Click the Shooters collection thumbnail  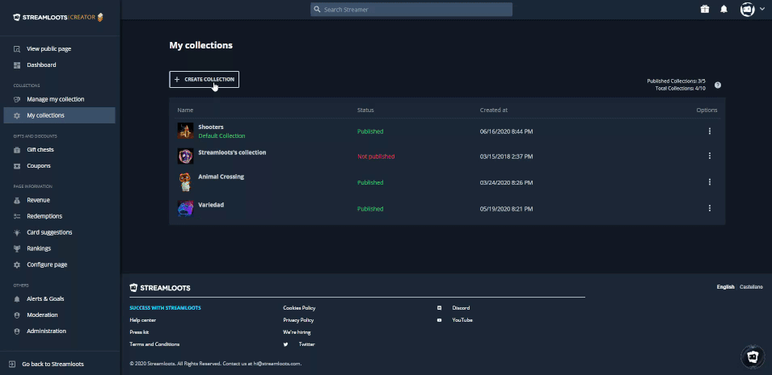coord(186,131)
